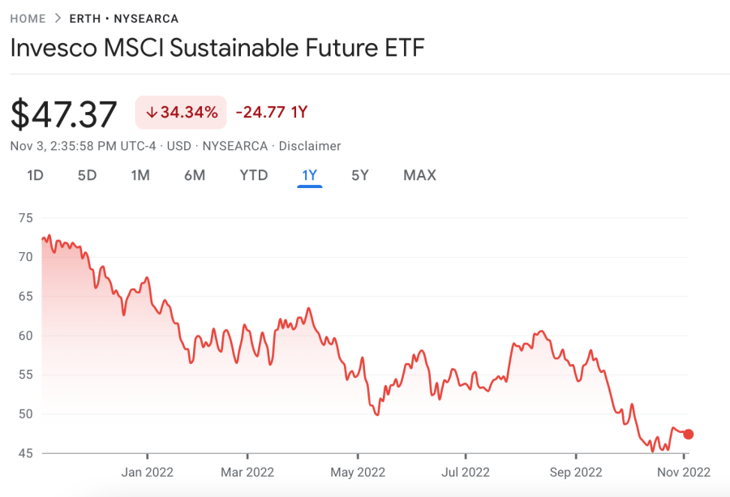The height and width of the screenshot is (497, 730).
Task: Open the Disclaimer link
Action: [x=310, y=146]
